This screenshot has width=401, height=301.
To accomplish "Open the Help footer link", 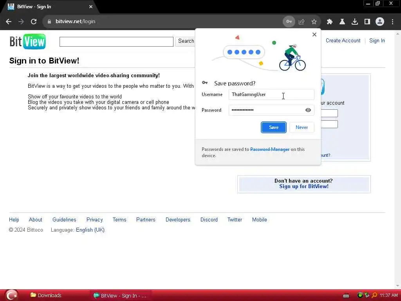I will (14, 219).
